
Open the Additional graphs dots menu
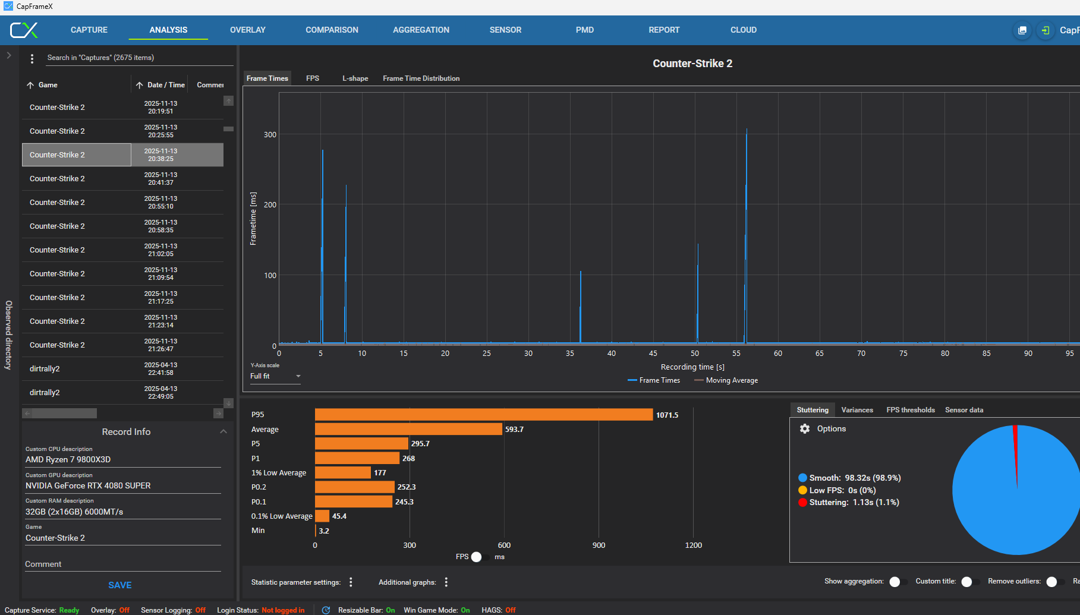point(446,582)
